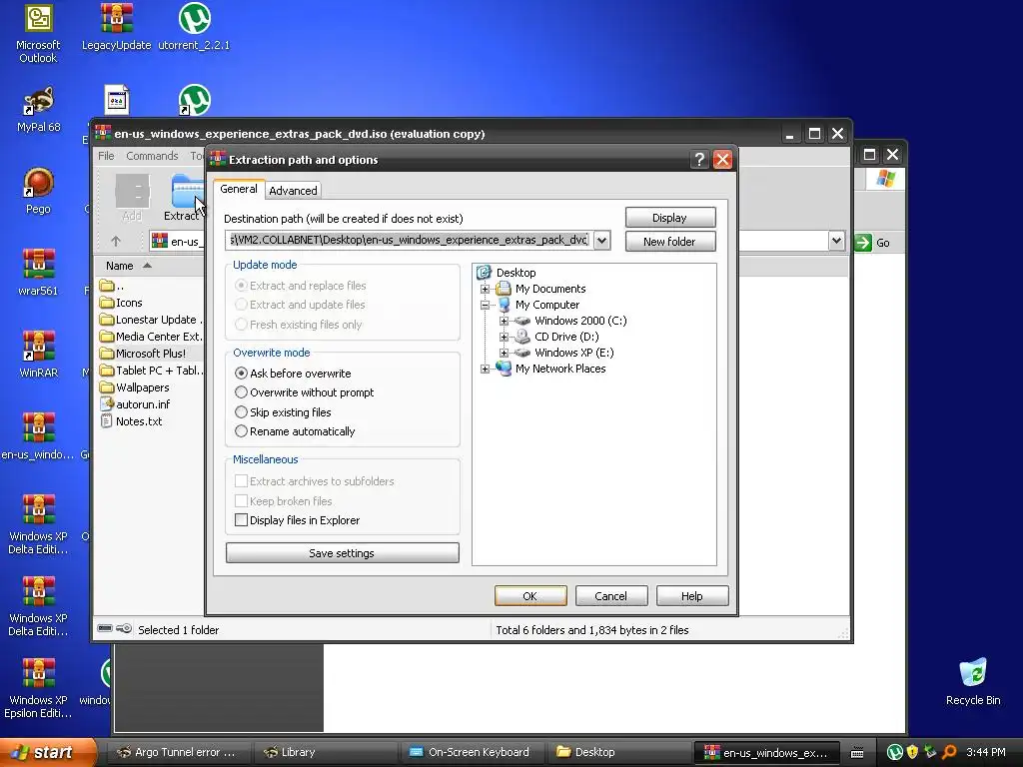Switch to the General tab
The width and height of the screenshot is (1023, 767).
pyautogui.click(x=238, y=189)
